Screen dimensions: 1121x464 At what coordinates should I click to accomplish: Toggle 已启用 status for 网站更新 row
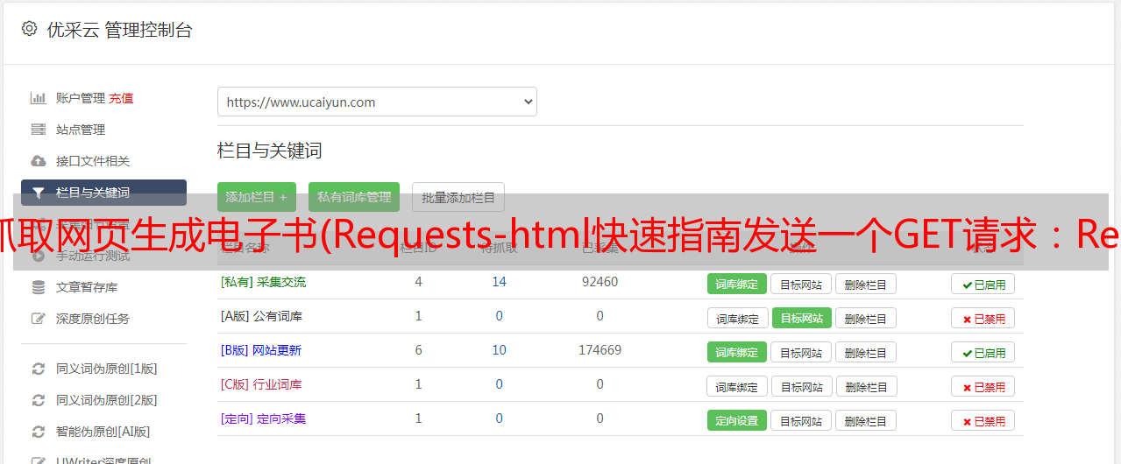coord(983,352)
